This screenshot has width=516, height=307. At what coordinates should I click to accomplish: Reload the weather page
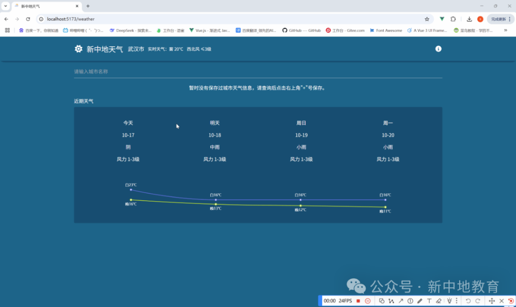click(x=28, y=19)
